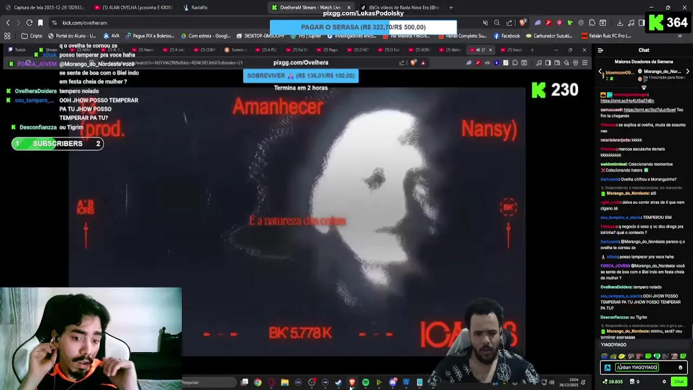693x390 pixels.
Task: Click the SUBSCRIBERS goal bar overlay
Action: tap(57, 144)
